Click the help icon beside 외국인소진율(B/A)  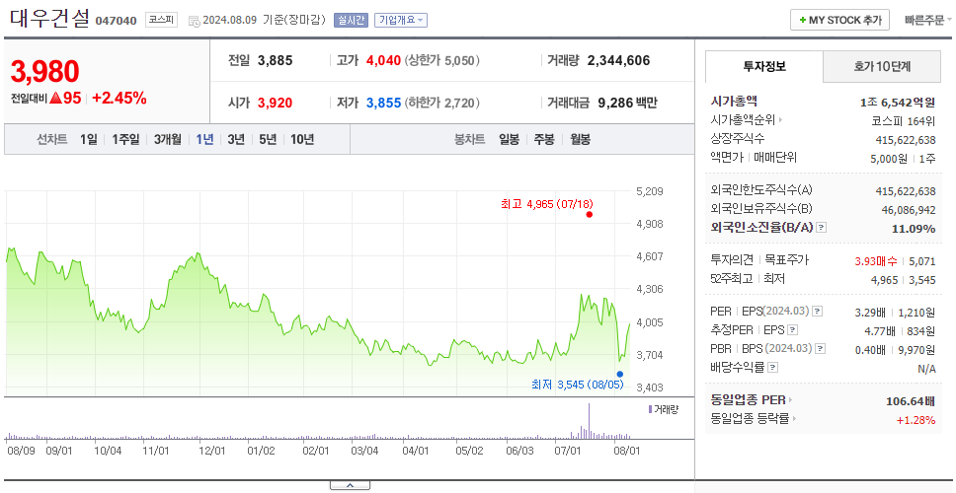coord(822,228)
